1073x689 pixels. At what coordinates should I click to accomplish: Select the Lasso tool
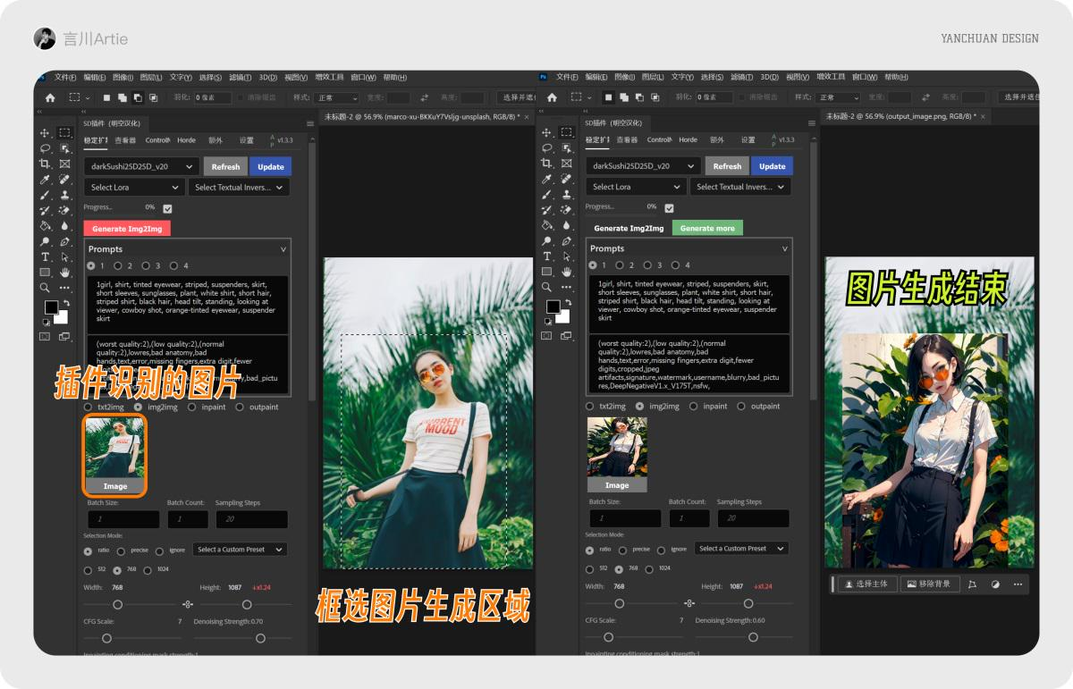pyautogui.click(x=45, y=147)
